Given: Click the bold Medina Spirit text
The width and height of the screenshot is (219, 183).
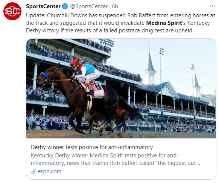Looking at the screenshot, I should pos(164,23).
